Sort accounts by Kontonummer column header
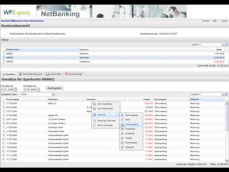Image resolution: width=229 pixels, height=172 pixels. 42,50
